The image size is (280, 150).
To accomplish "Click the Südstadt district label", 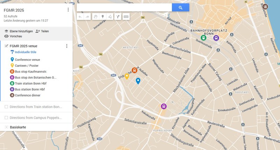I will coord(242,92).
